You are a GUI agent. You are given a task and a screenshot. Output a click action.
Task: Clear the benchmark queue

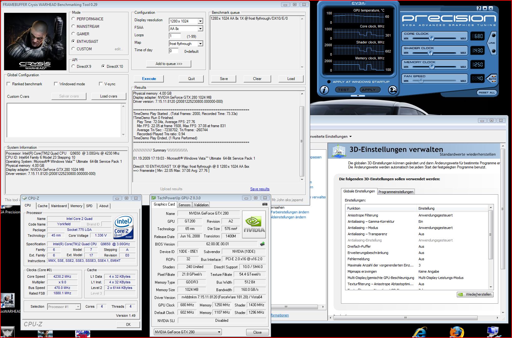(x=257, y=79)
